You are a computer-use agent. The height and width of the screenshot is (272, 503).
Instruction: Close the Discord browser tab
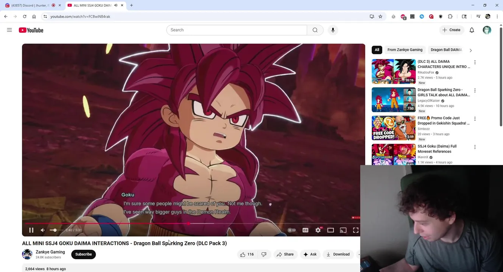pyautogui.click(x=59, y=5)
